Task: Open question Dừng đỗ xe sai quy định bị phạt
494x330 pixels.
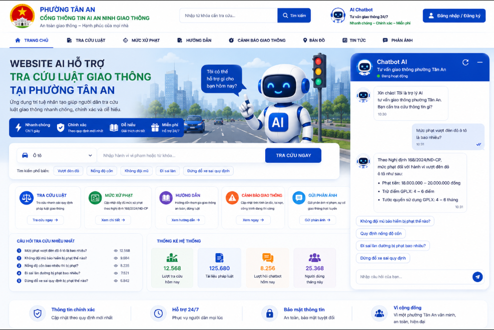Action: click(x=56, y=281)
